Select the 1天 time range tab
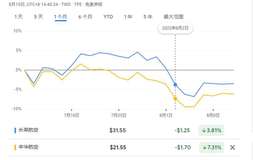The width and height of the screenshot is (253, 160). [19, 17]
